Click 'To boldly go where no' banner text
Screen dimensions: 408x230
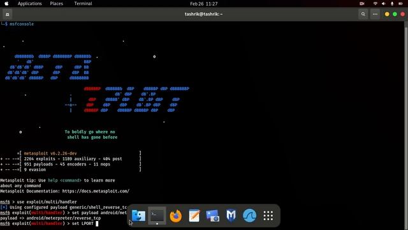[90, 132]
